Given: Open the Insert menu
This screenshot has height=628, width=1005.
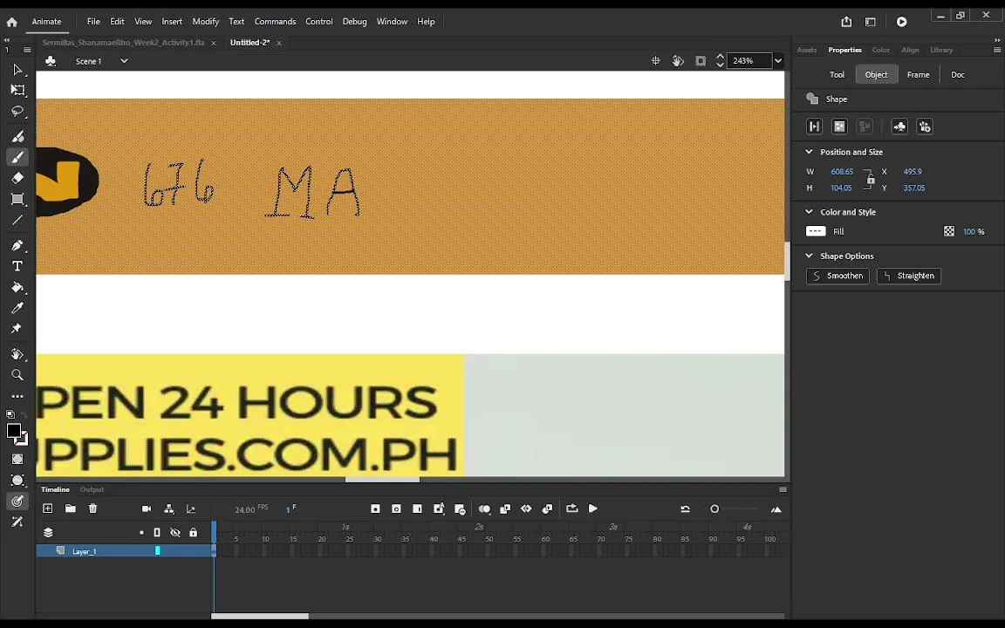Looking at the screenshot, I should coord(172,22).
